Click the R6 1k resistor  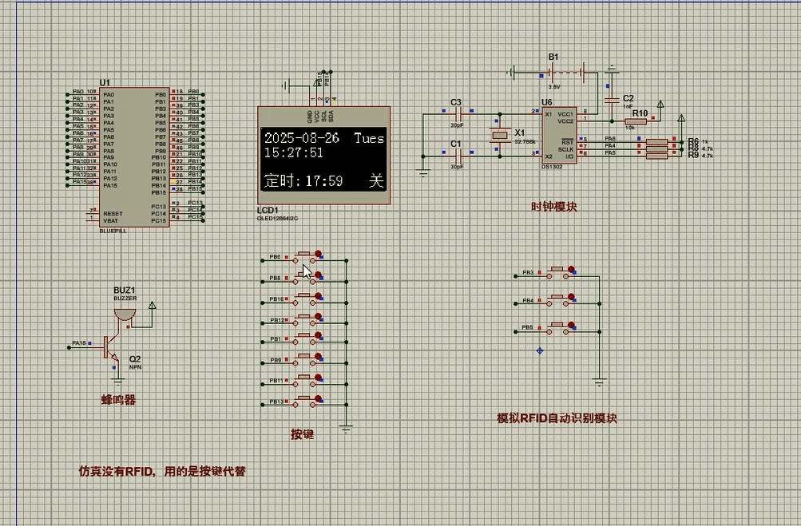click(656, 140)
